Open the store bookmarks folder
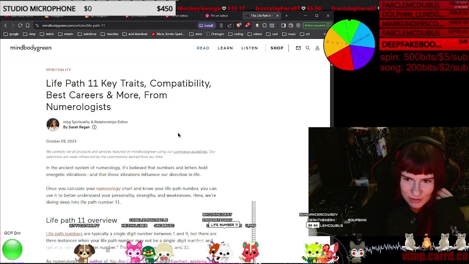The height and width of the screenshot is (264, 469). (x=196, y=34)
